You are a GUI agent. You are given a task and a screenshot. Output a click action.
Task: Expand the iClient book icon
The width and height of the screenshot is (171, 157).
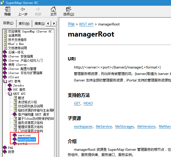[x=5, y=77]
